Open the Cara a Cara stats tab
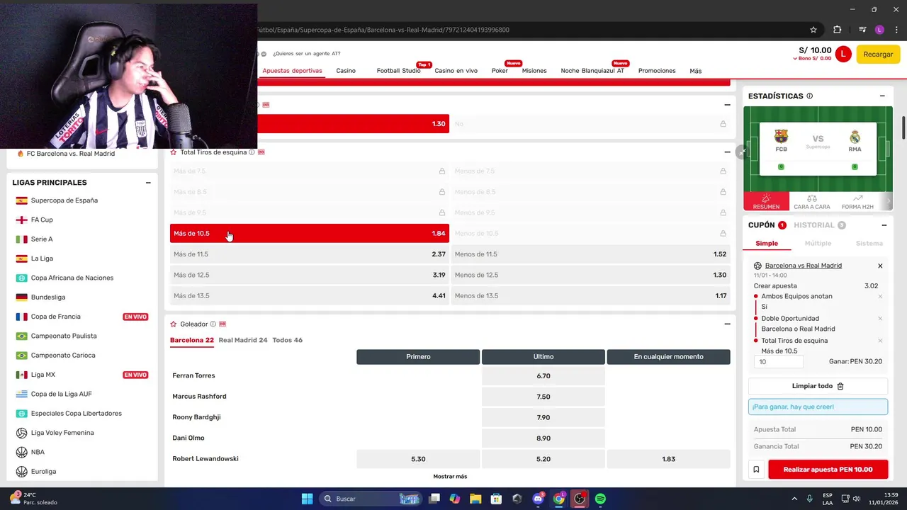Image resolution: width=907 pixels, height=510 pixels. click(x=811, y=201)
